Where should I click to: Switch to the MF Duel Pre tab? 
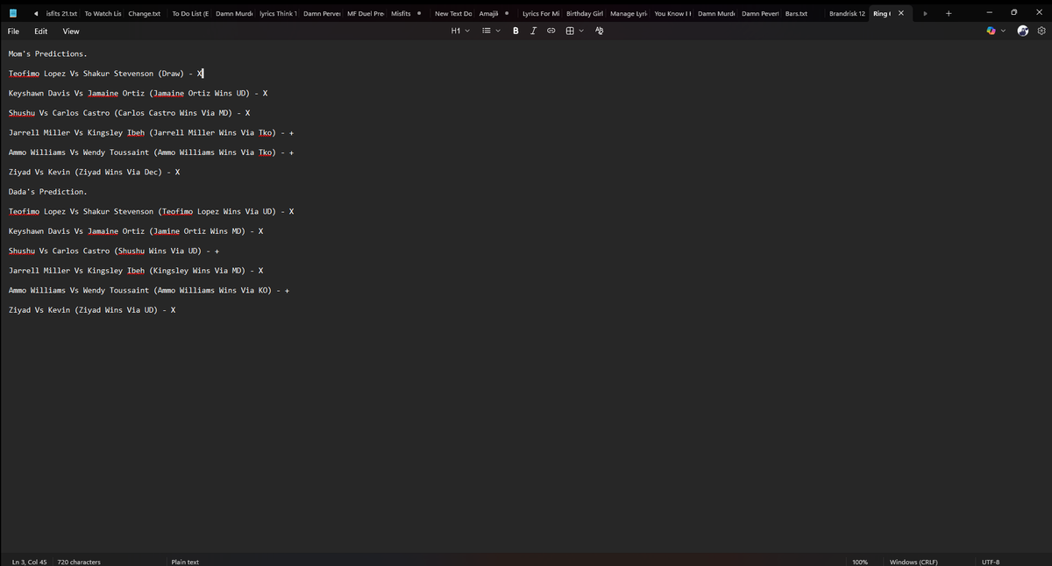click(x=366, y=13)
